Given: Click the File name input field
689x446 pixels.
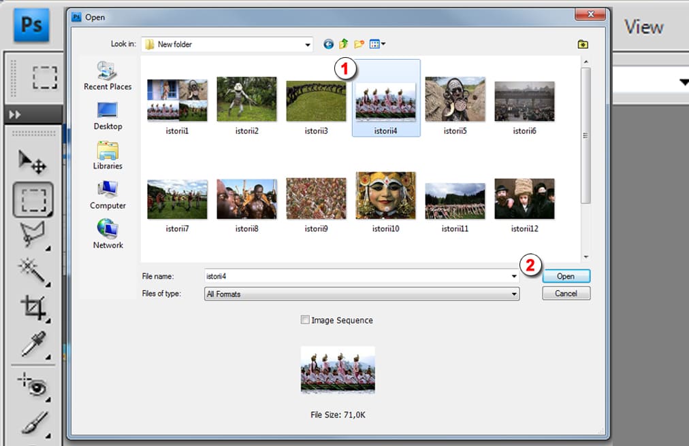Looking at the screenshot, I should click(357, 276).
